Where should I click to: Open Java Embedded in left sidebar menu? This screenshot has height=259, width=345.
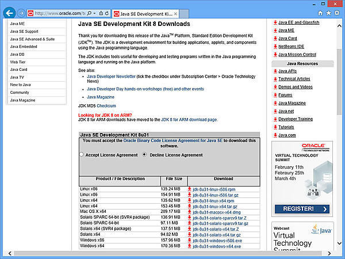click(x=23, y=47)
